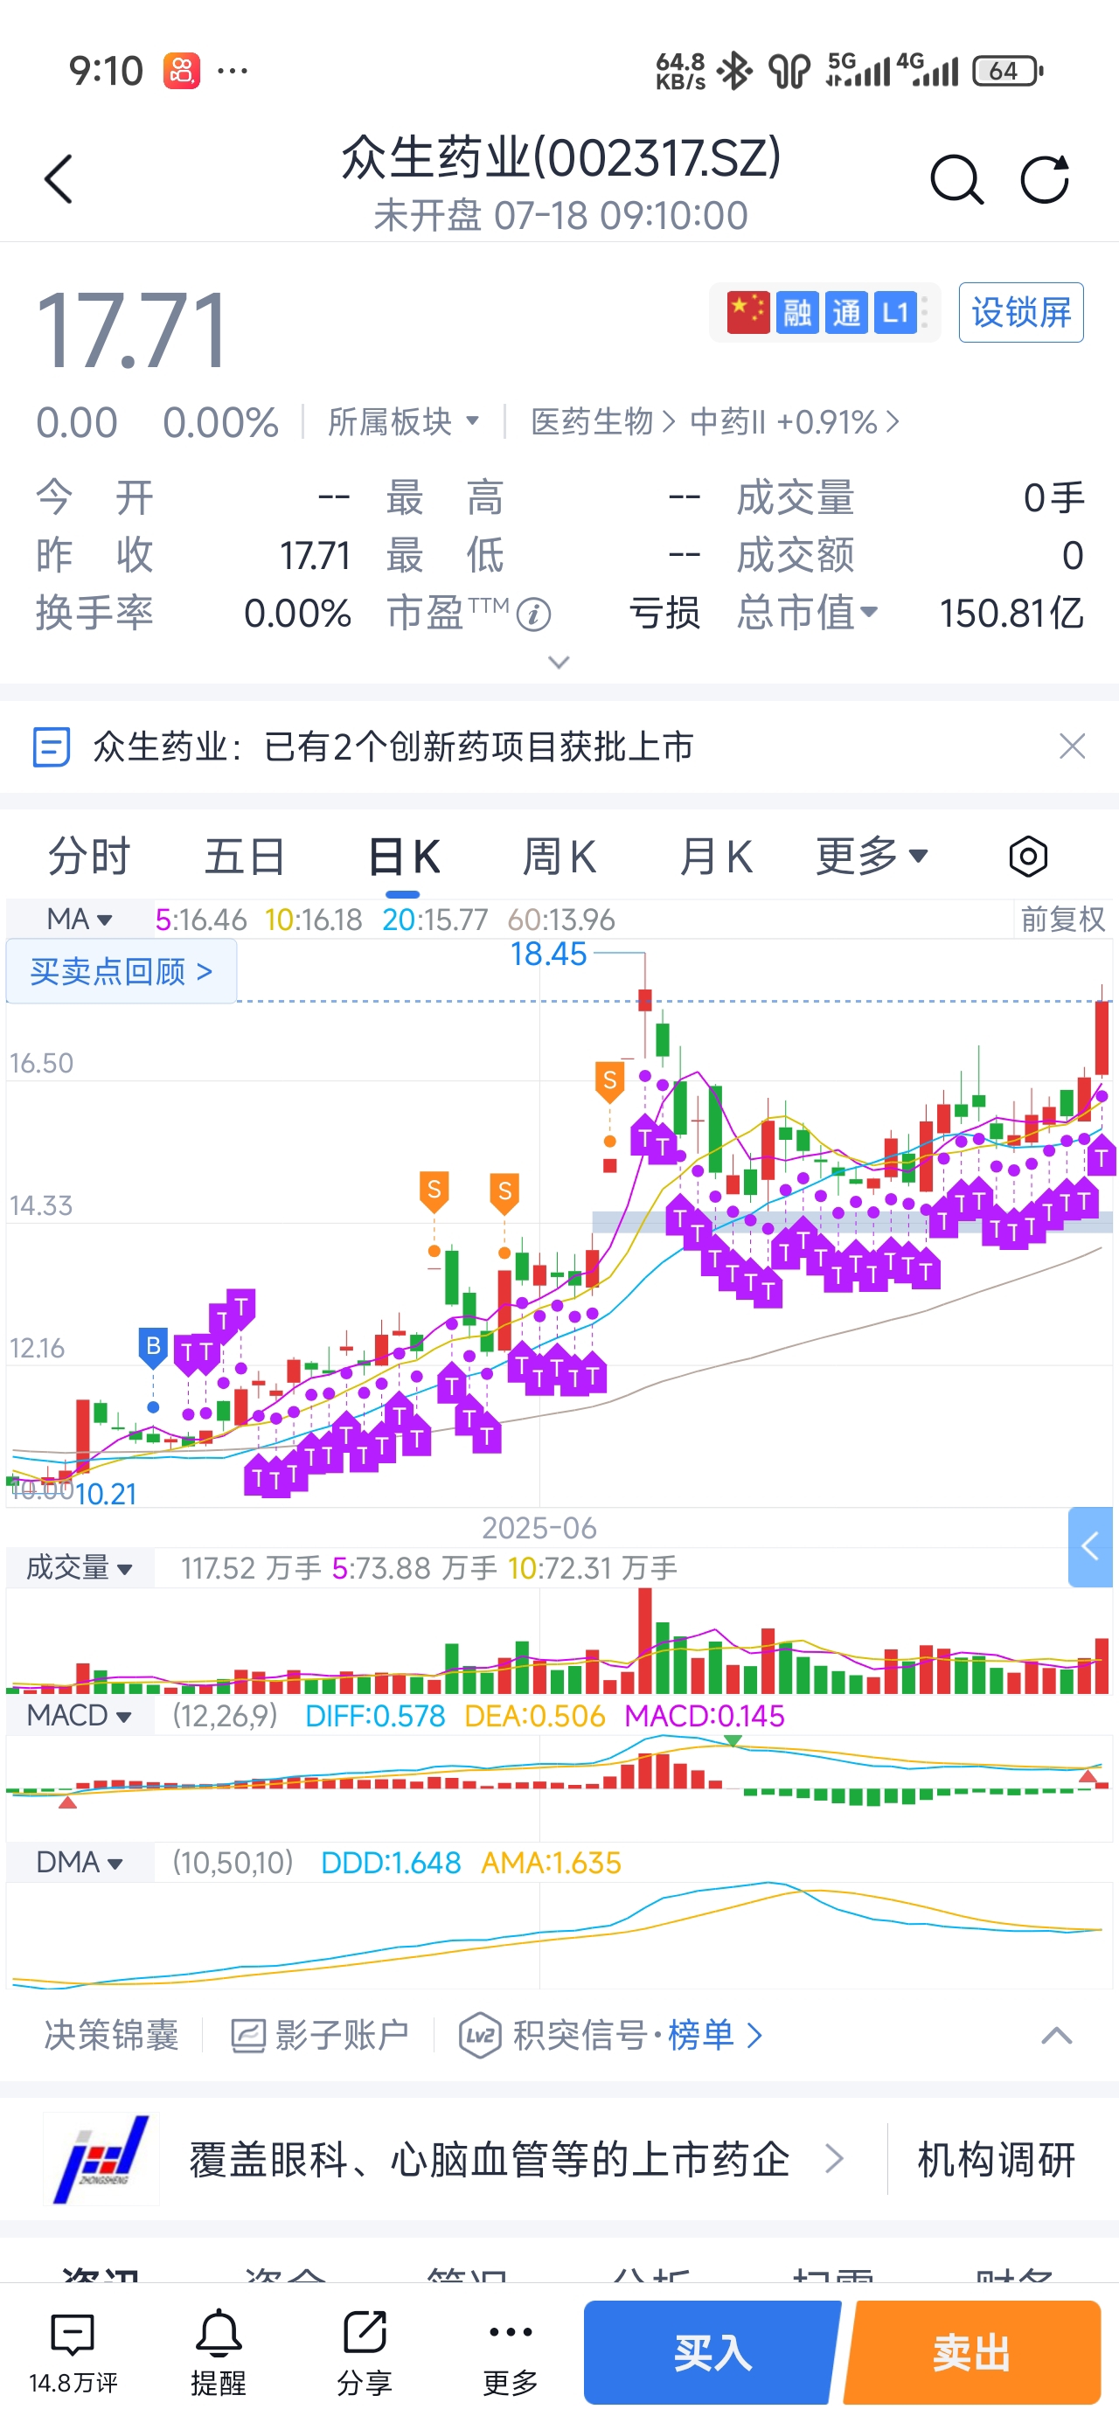This screenshot has height=2423, width=1119.
Task: Switch to 五日 chart tab
Action: (245, 857)
